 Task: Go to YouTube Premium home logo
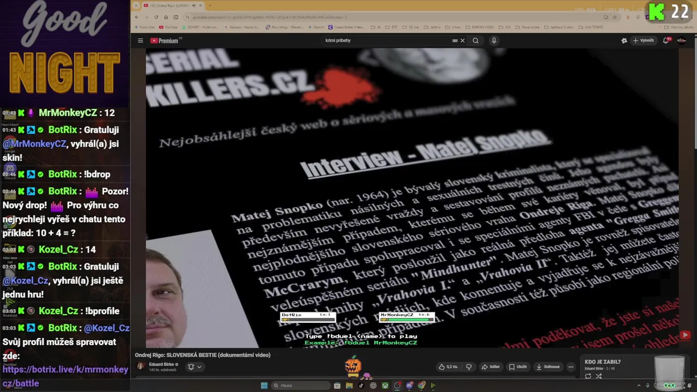[x=166, y=40]
